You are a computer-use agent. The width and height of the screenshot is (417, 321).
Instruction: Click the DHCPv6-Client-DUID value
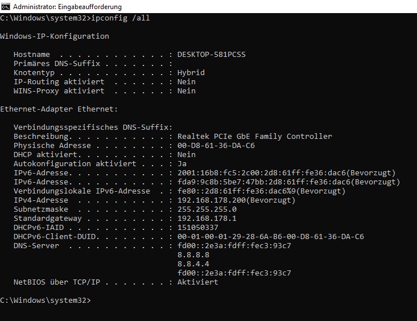(x=270, y=237)
